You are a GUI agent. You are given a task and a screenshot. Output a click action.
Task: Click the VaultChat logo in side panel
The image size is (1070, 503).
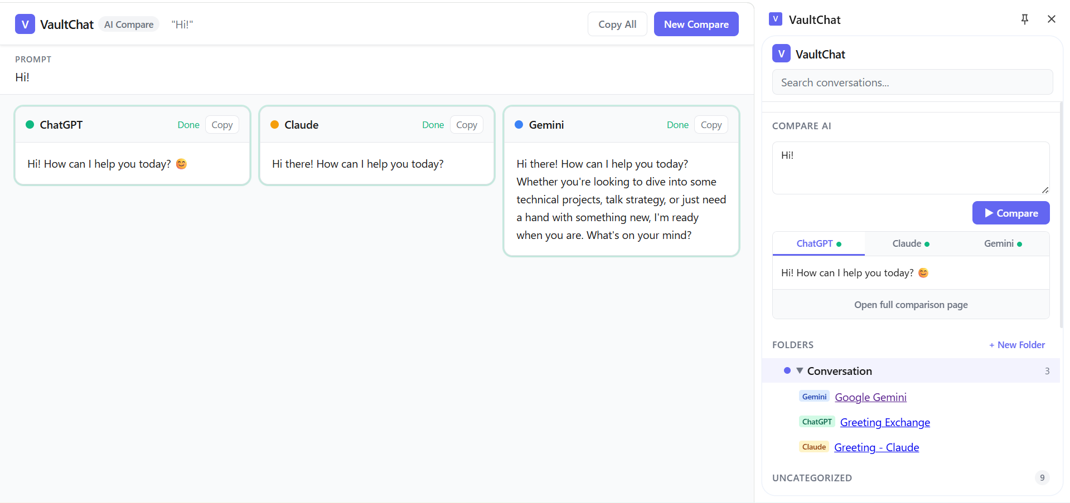(781, 54)
